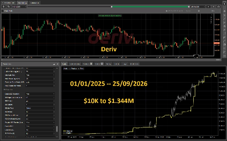Open the Use Auto Risk dropdown
The width and height of the screenshot is (227, 141).
(x=40, y=75)
